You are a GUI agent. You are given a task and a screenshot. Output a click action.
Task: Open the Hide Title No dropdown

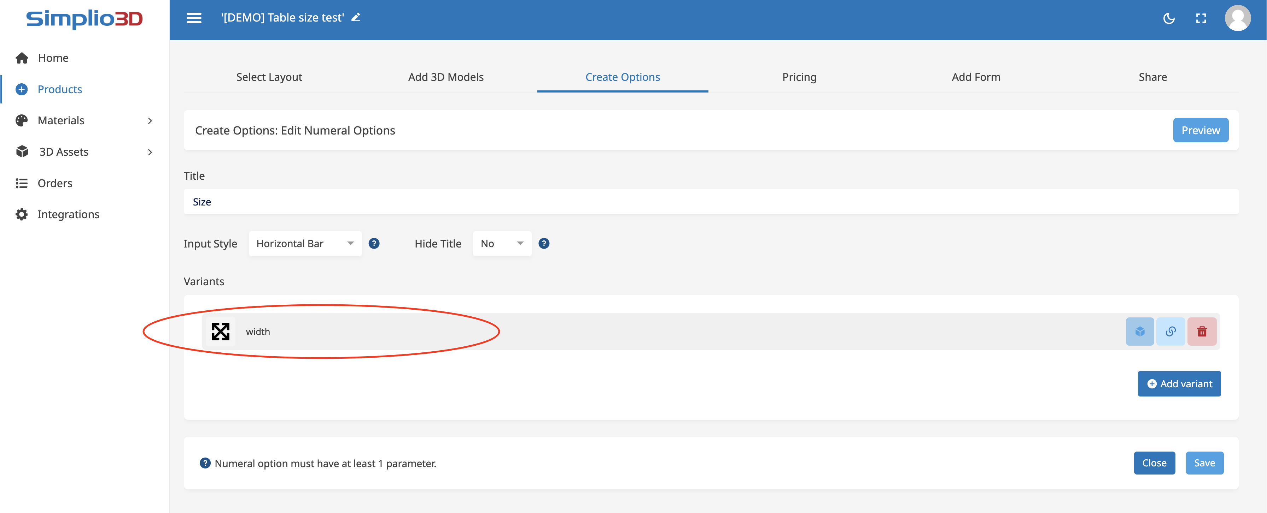502,244
